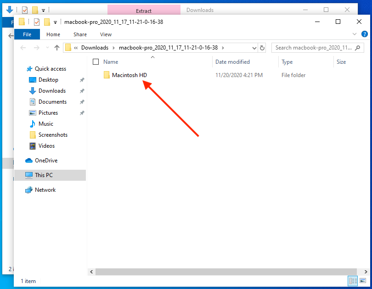The width and height of the screenshot is (372, 289).
Task: Go up one folder level arrow
Action: [x=56, y=48]
